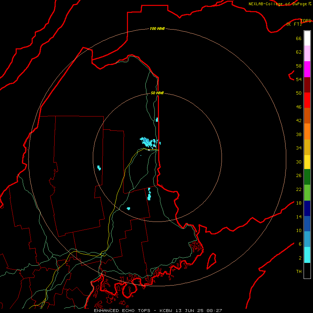Image resolution: width=313 pixels, height=313 pixels.
Task: Click the legend value '66'
Action: (x=299, y=38)
